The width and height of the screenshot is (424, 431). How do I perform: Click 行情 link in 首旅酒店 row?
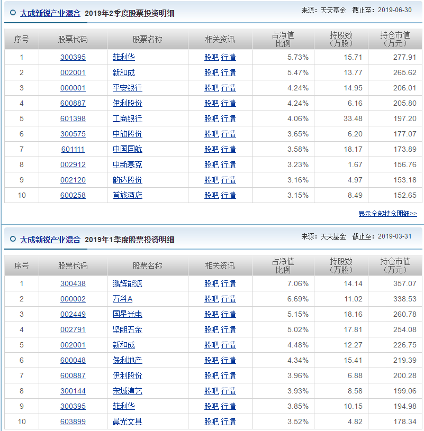click(x=228, y=196)
